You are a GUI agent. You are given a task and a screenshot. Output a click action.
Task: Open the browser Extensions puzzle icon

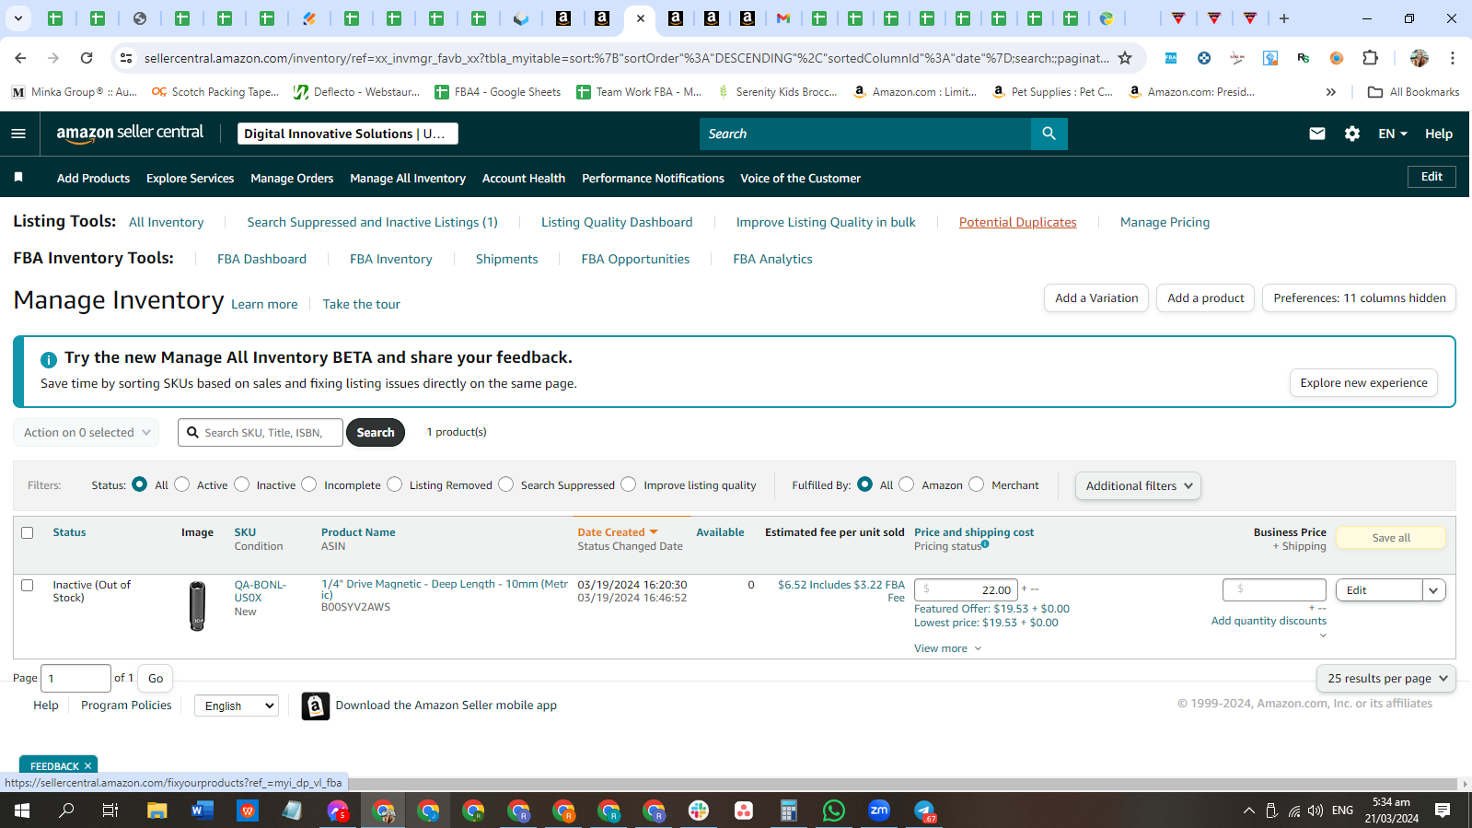pos(1370,58)
